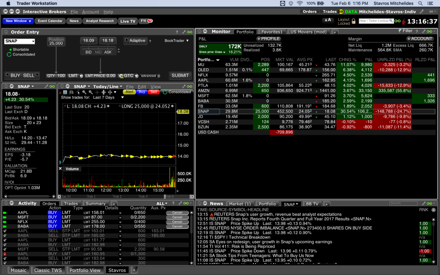The width and height of the screenshot is (440, 275).
Task: Toggle the Adaptive option
Action: tap(135, 41)
